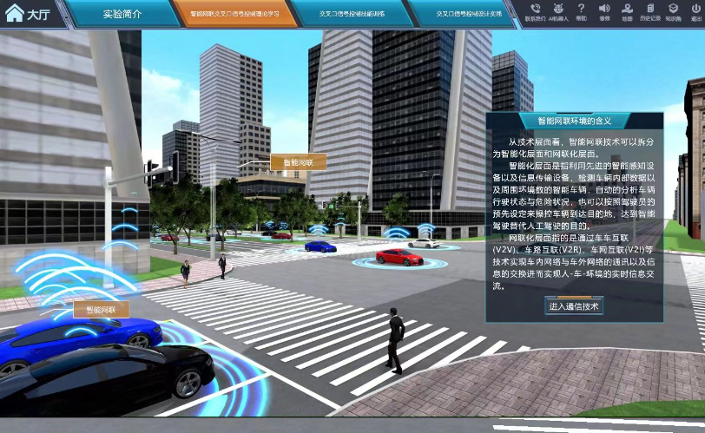Click the red car in the intersection
Viewport: 705px width, 433px height.
(399, 257)
